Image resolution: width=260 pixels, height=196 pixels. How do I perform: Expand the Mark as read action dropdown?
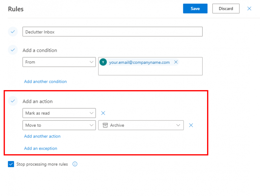click(x=59, y=113)
